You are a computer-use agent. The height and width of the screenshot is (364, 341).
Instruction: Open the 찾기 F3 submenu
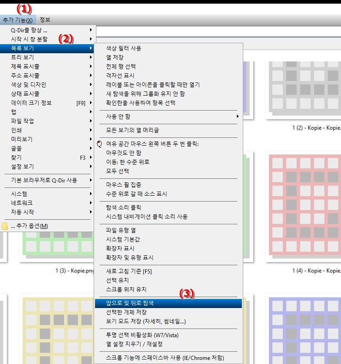point(48,157)
